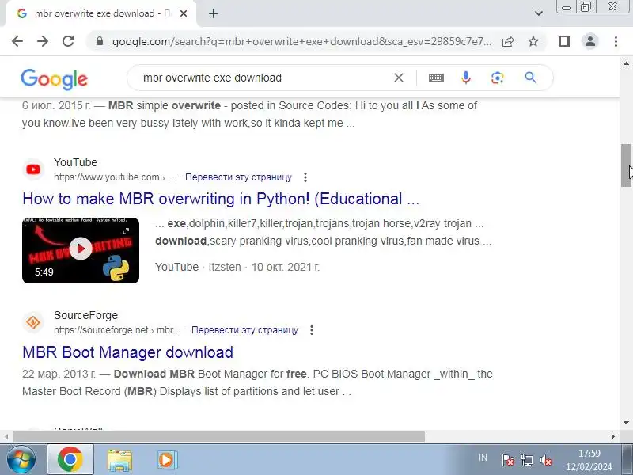The width and height of the screenshot is (633, 475).
Task: Click the scroll left arrow
Action: pyautogui.click(x=6, y=437)
